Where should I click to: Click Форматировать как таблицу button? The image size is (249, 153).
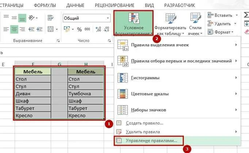[x=170, y=24]
